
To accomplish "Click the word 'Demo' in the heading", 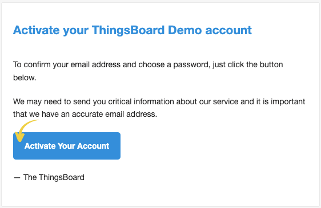I will (185, 30).
